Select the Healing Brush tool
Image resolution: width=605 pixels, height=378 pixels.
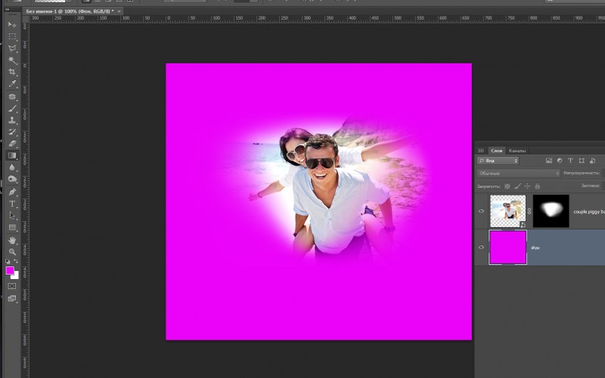pos(12,97)
